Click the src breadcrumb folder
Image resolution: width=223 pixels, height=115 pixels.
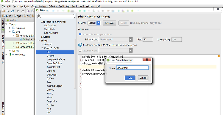[x=27, y=16]
